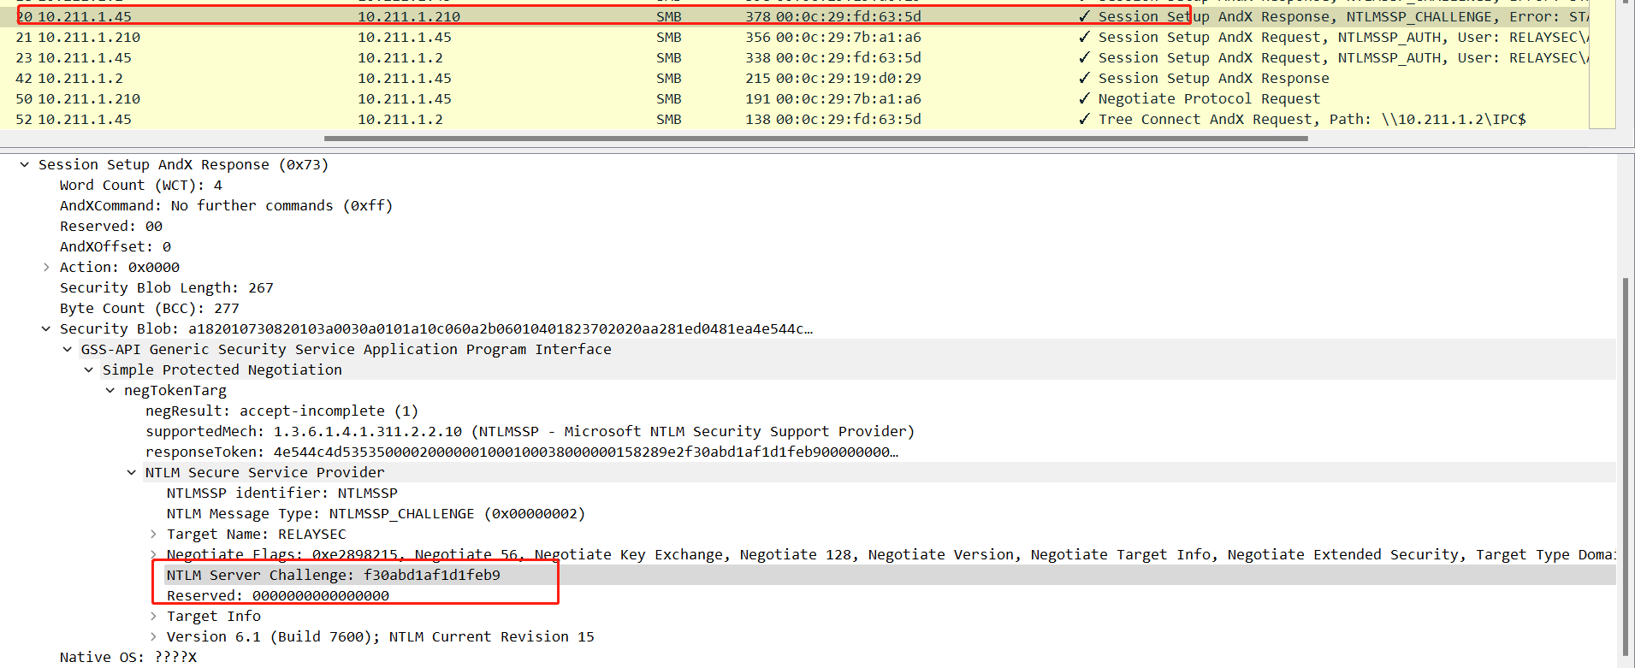
Task: Collapse the negTokenTarg node
Action: point(110,391)
